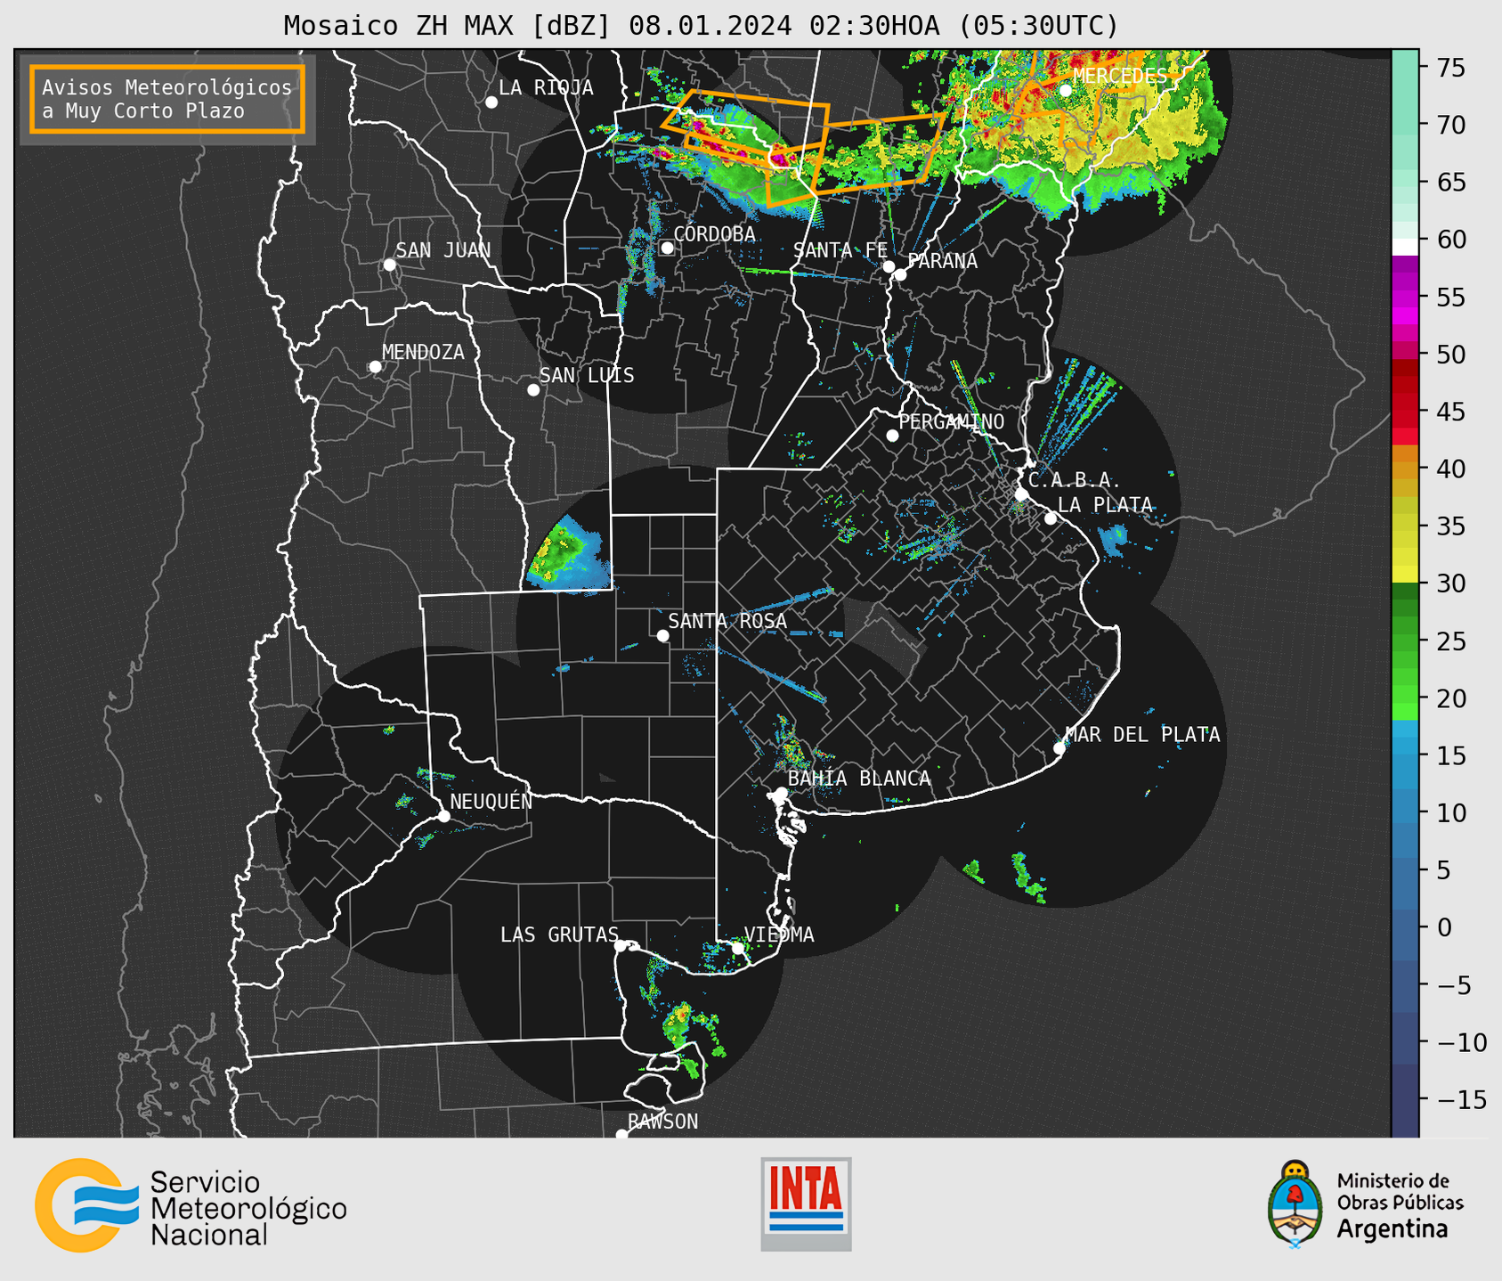The width and height of the screenshot is (1502, 1281).
Task: Click the MAR DEL PLATA label
Action: pos(1142,734)
